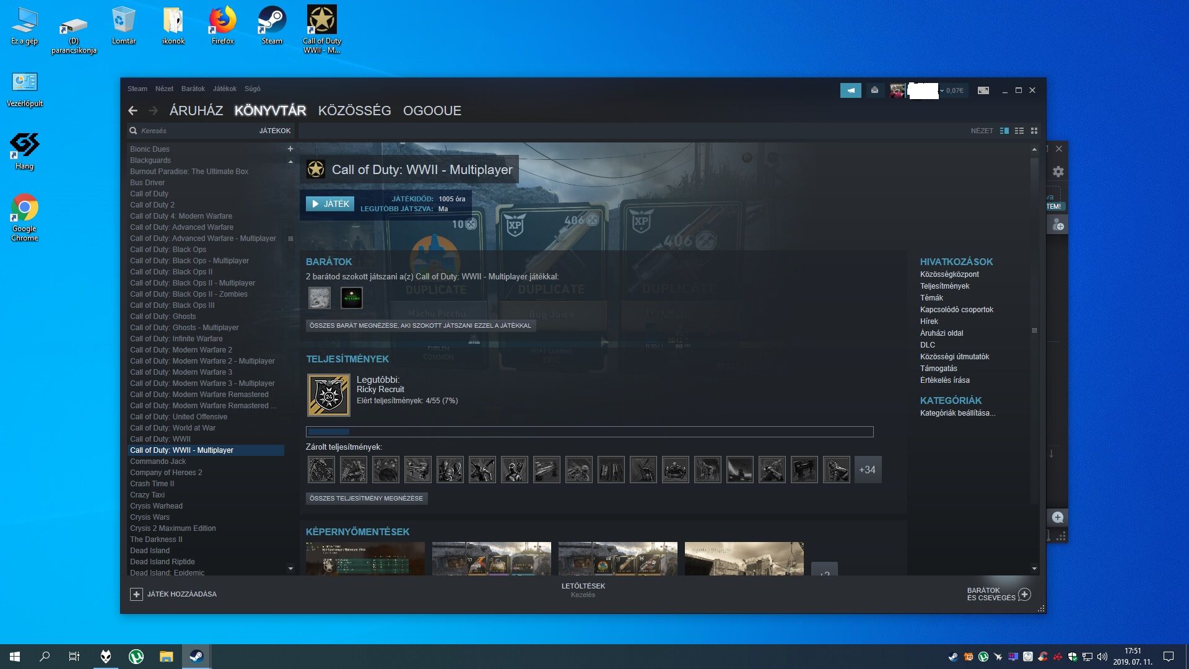
Task: Switch Steam to Big Picture mode
Action: coord(983,90)
